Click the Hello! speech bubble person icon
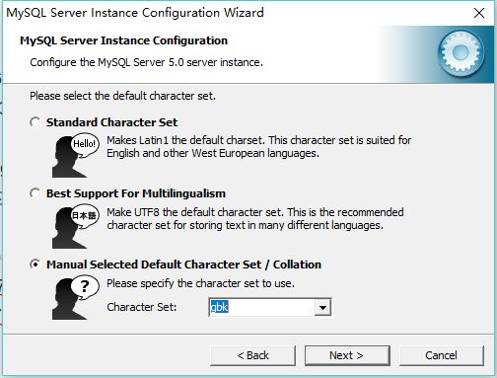 pos(76,155)
